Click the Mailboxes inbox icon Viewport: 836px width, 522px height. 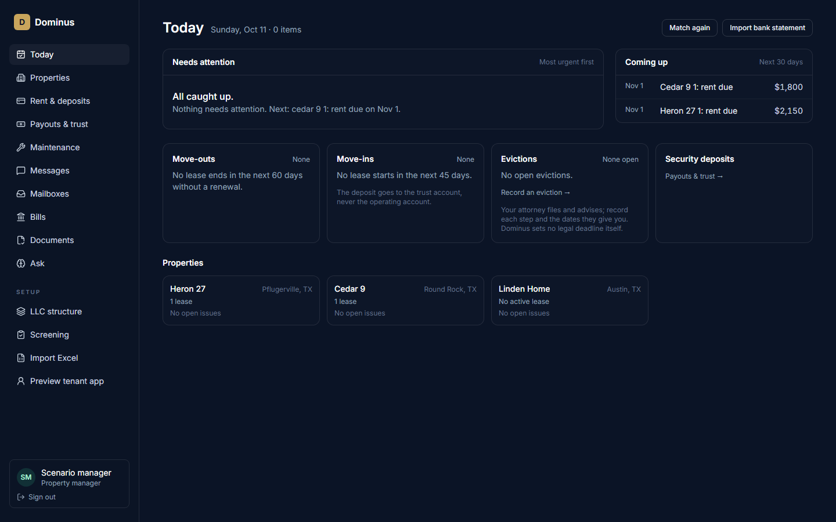point(21,194)
